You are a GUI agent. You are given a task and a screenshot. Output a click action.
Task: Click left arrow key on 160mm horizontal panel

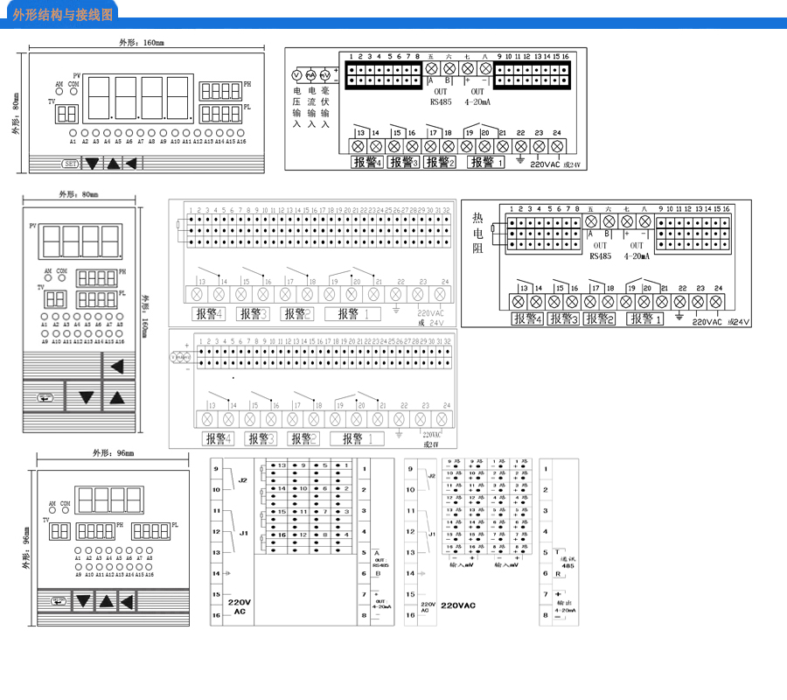point(131,164)
